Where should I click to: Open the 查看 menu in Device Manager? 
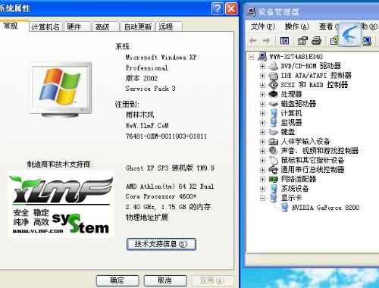(x=328, y=27)
